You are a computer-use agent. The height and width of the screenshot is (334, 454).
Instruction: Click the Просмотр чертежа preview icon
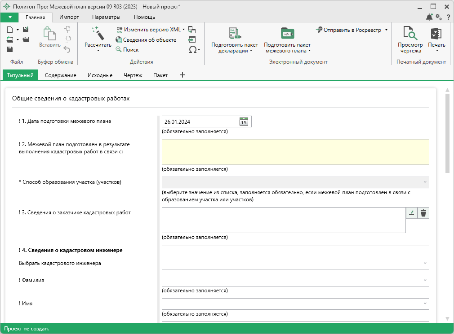(410, 34)
